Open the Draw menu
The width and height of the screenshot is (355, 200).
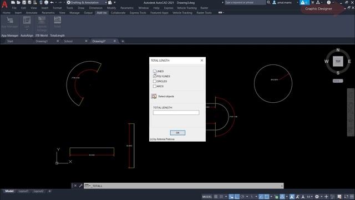pos(81,8)
